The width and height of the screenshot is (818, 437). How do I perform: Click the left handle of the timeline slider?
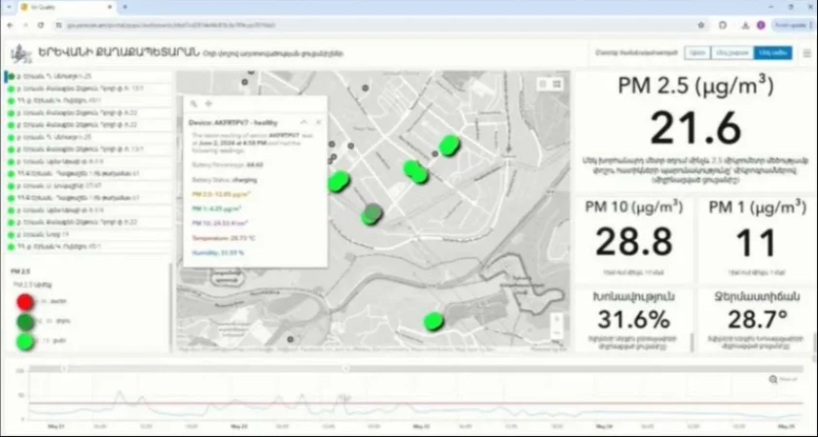(x=64, y=368)
